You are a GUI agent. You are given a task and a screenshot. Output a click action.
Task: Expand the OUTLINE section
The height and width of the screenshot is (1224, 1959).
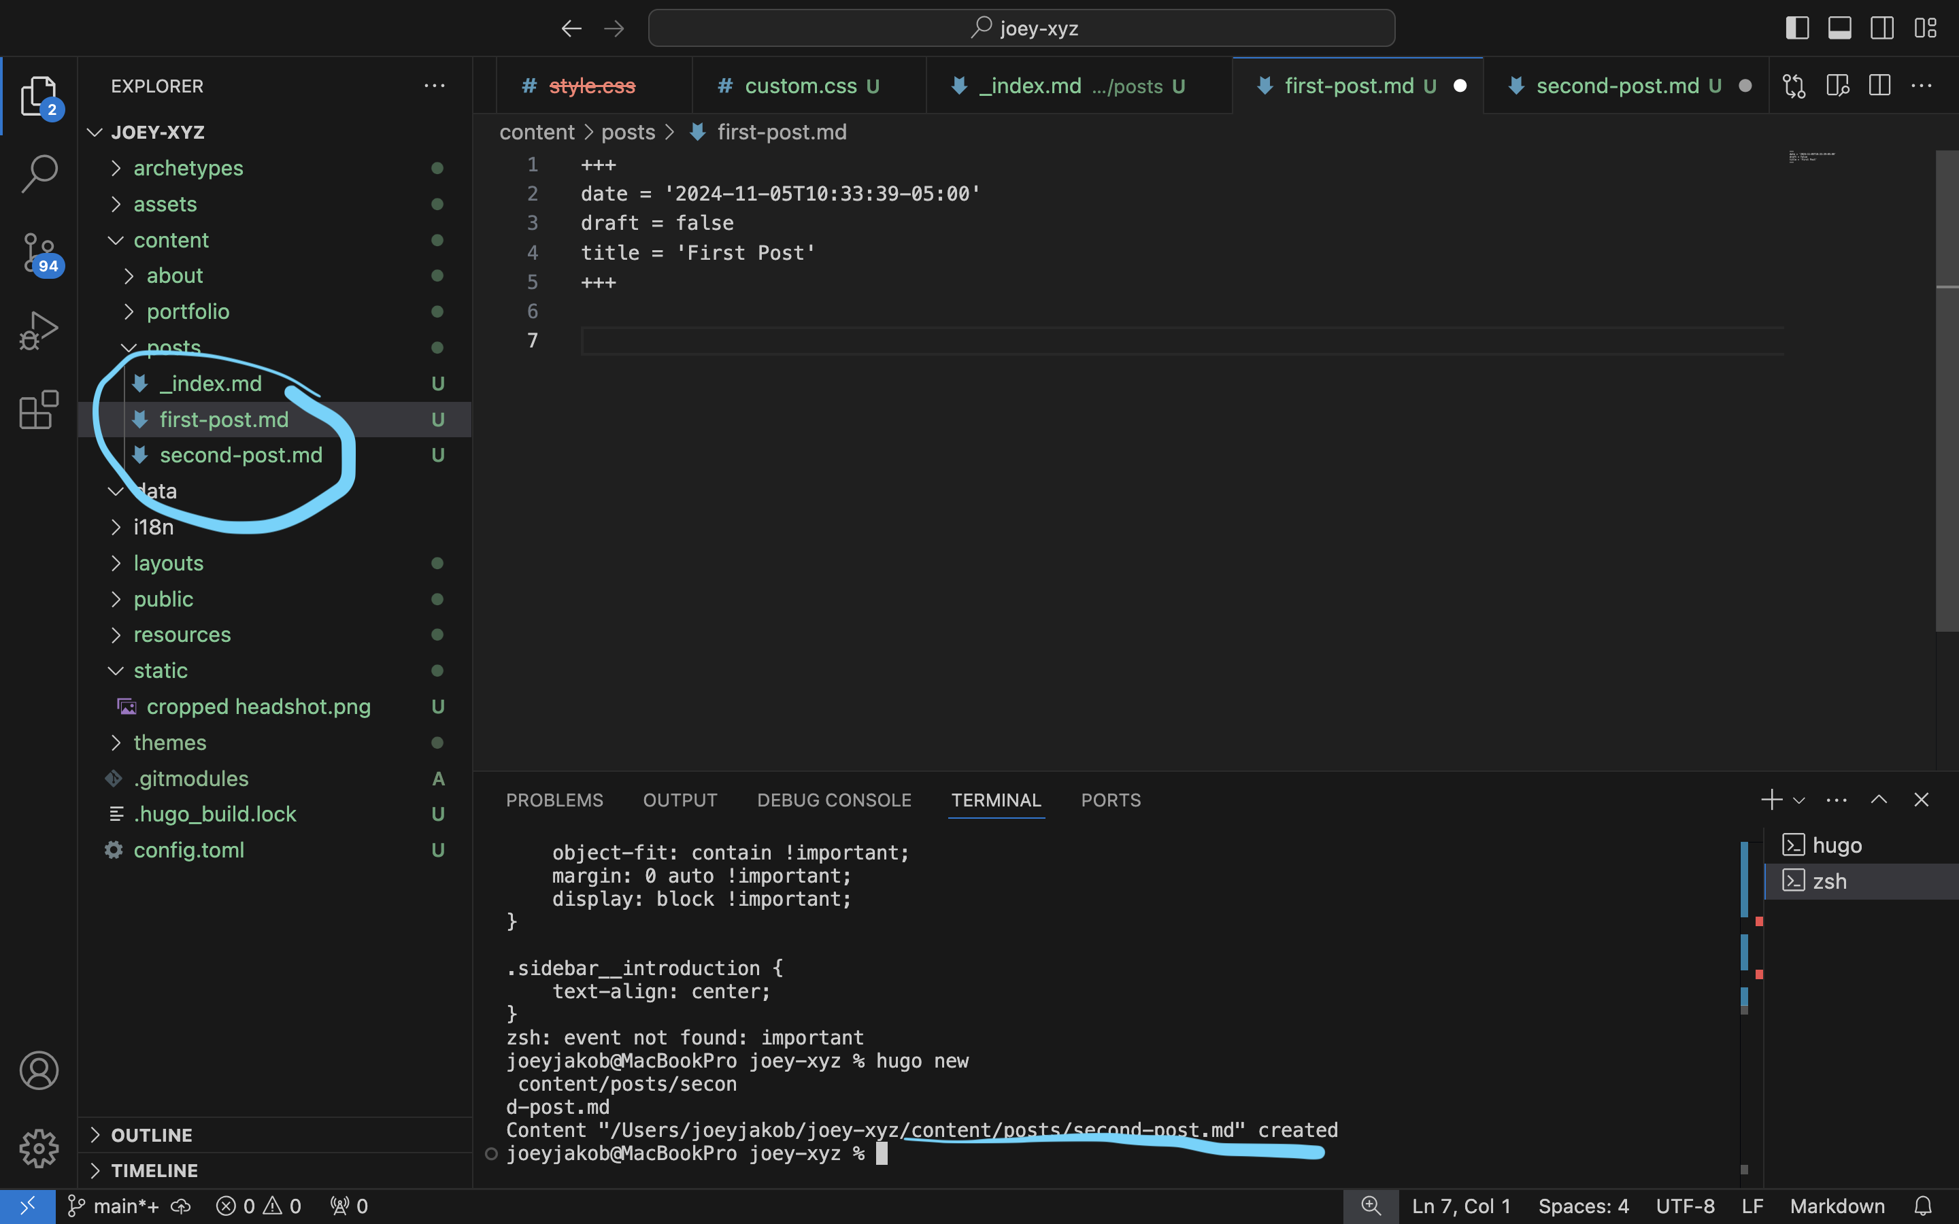point(152,1135)
